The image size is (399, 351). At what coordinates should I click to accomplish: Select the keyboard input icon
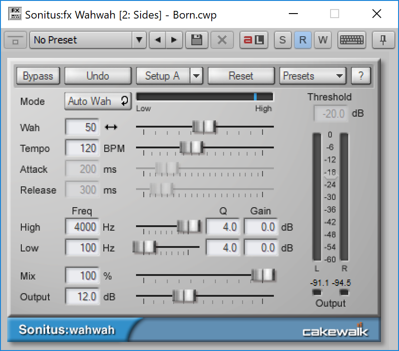pos(351,40)
